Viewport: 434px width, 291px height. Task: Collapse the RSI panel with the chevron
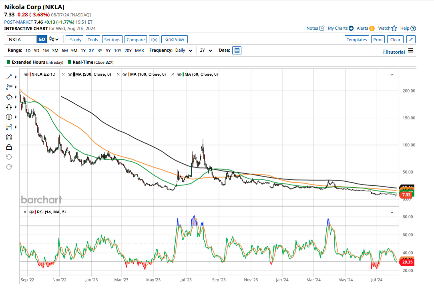point(392,212)
